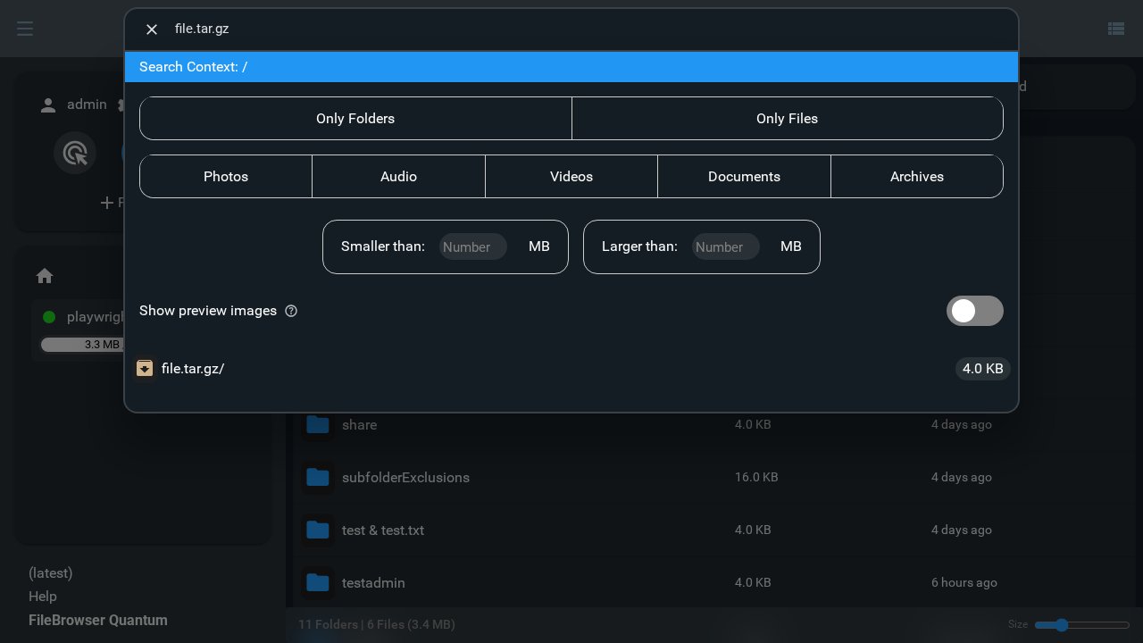
Task: Open the share folder icon
Action: [x=318, y=425]
